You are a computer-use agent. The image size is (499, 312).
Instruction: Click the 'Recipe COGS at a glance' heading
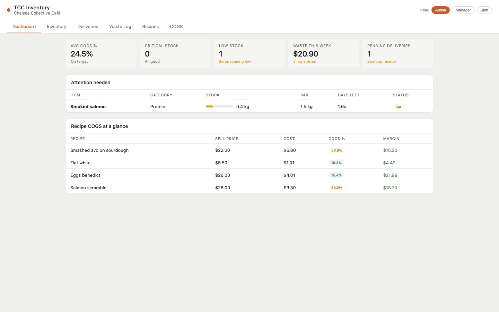[x=99, y=126]
